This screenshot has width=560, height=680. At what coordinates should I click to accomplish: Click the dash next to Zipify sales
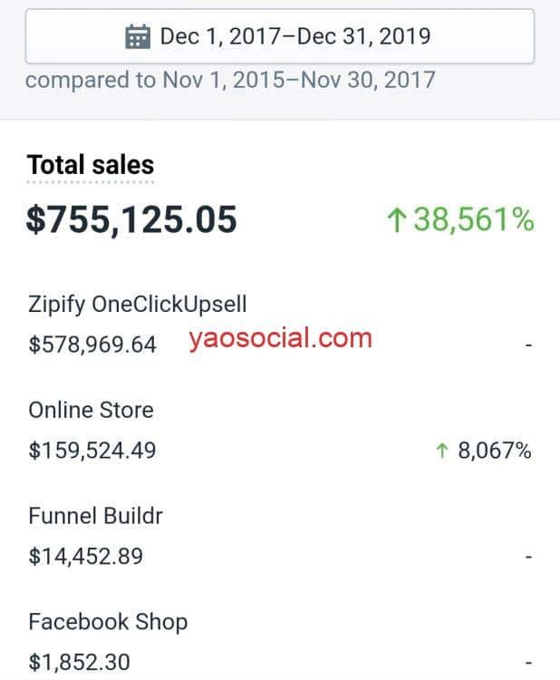pos(528,345)
